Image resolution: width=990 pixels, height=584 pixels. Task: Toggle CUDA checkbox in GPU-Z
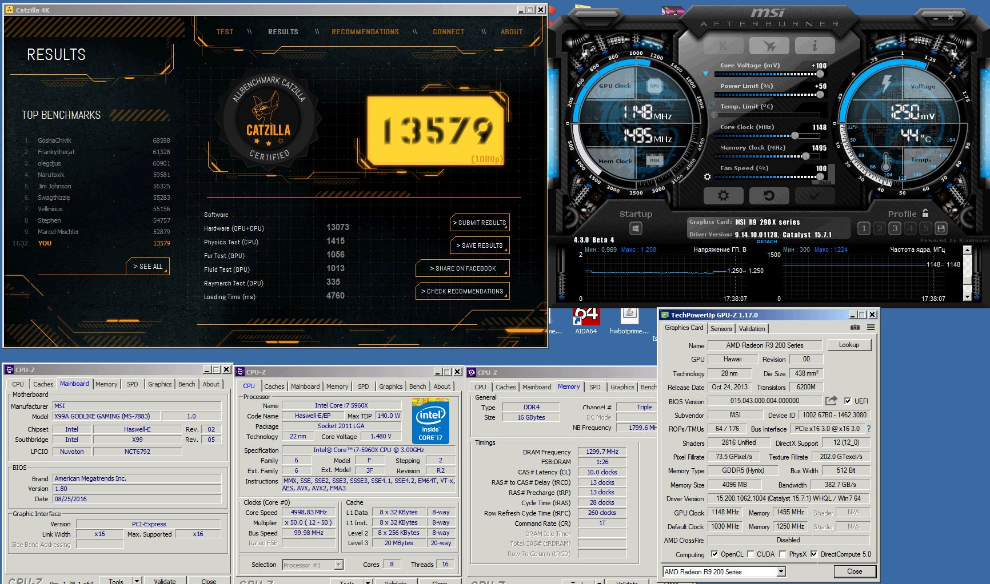[751, 554]
